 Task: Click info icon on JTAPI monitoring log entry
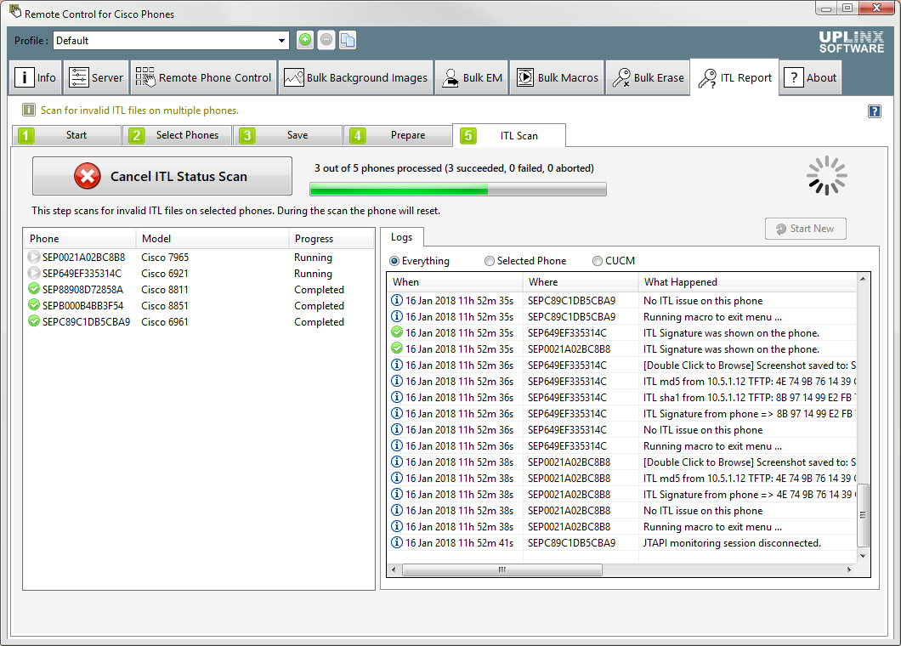396,542
